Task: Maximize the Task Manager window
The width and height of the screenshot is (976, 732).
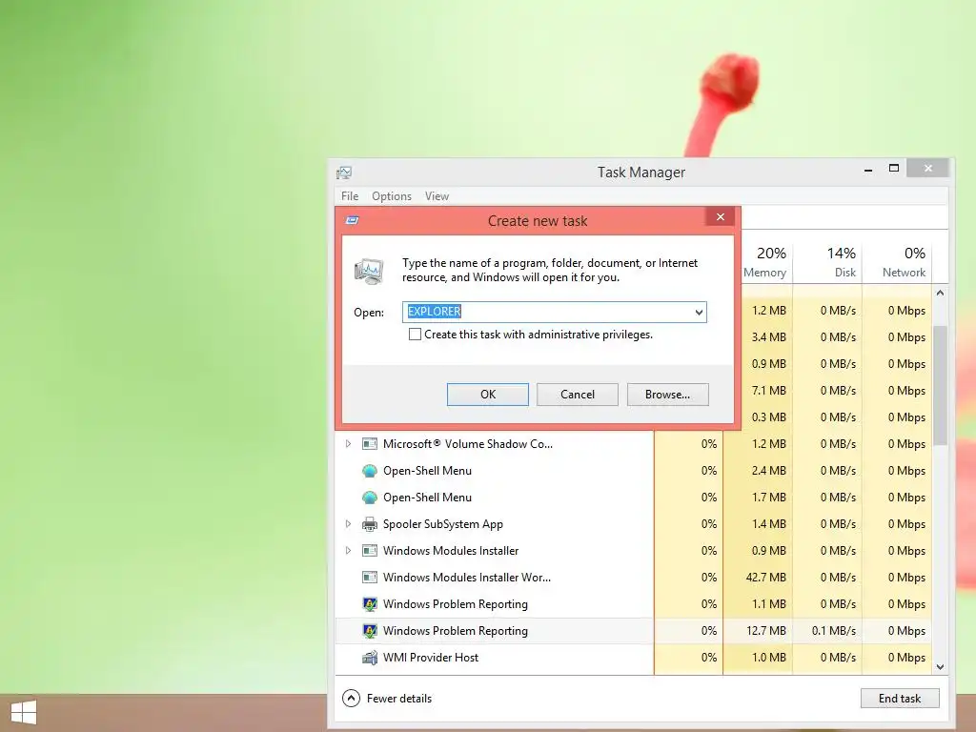Action: pyautogui.click(x=894, y=168)
